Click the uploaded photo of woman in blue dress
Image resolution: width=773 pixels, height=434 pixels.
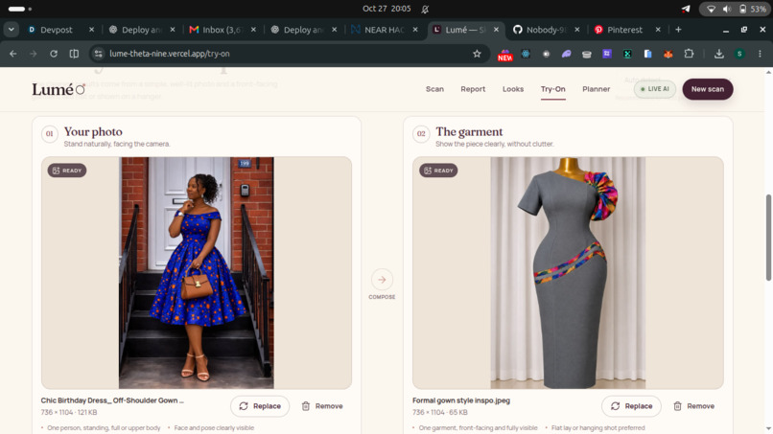click(197, 273)
